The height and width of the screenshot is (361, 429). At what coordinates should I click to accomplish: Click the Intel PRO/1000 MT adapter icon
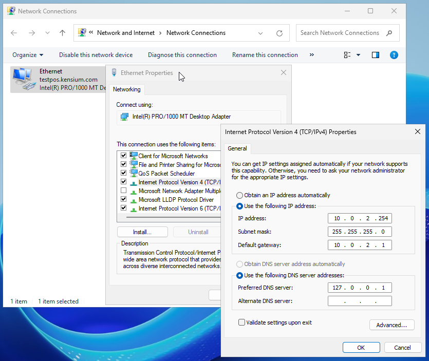coord(124,117)
